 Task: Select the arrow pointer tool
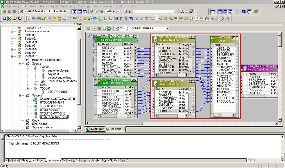(28, 19)
